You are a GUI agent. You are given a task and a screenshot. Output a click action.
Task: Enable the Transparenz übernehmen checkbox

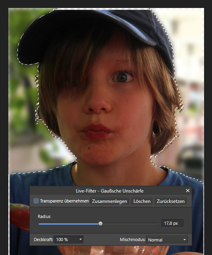pos(36,201)
